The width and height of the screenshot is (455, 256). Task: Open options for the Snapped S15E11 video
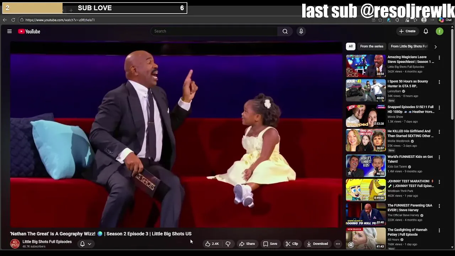point(439,107)
